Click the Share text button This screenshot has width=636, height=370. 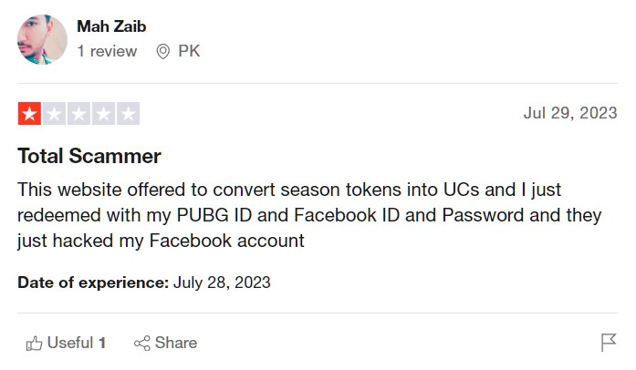(176, 343)
